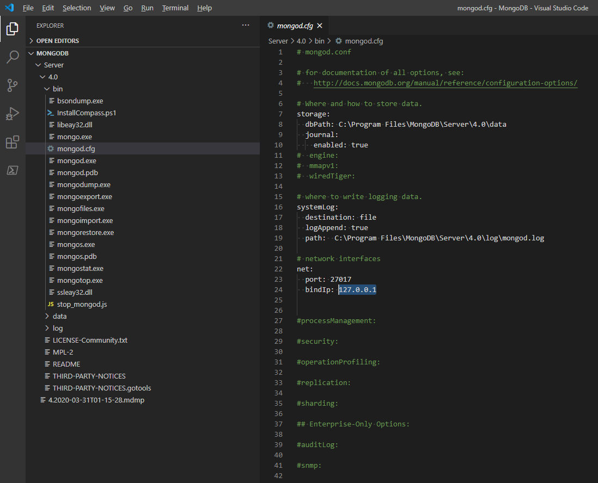Open the 4.2020-03-31T01-15-28.mdmp file
The height and width of the screenshot is (483, 598).
tap(143, 400)
